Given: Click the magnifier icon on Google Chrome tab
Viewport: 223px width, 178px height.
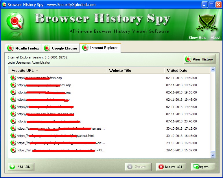Looking at the screenshot, I should (x=47, y=48).
